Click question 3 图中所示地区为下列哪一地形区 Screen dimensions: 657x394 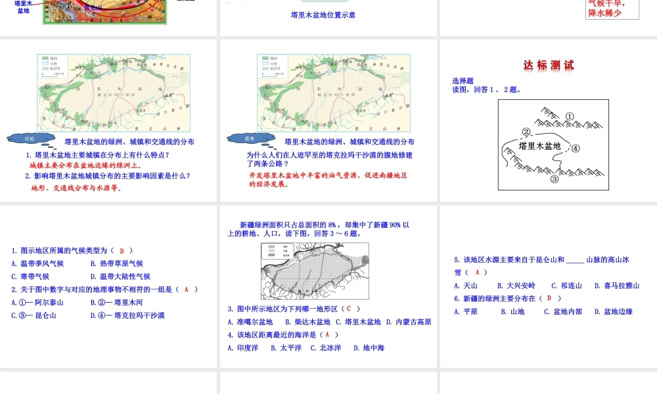[294, 309]
